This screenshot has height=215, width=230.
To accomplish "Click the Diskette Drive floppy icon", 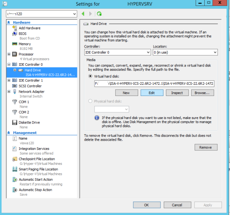I will pyautogui.click(x=15, y=122).
